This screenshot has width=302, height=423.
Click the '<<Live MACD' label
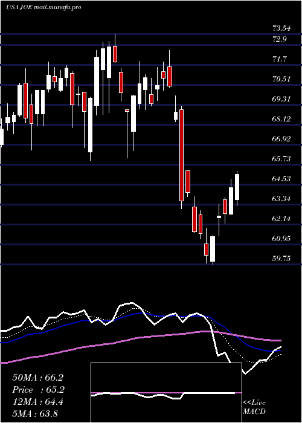click(254, 407)
